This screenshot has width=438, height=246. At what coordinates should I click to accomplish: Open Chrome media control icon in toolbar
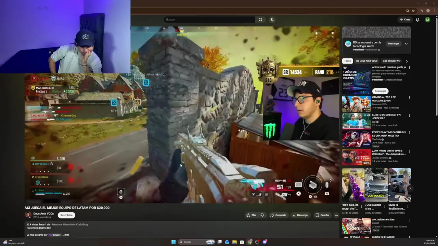(x=422, y=11)
